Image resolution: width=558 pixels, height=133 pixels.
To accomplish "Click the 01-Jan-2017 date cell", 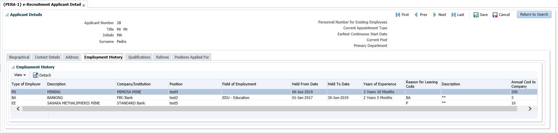I will point(309,98).
